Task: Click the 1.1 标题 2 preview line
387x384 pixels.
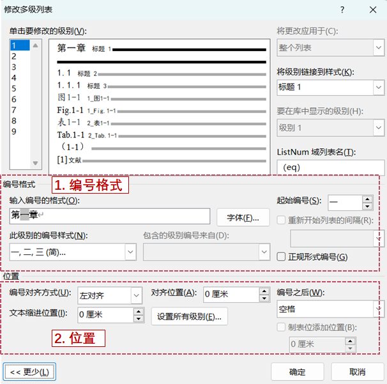Action: (162, 73)
